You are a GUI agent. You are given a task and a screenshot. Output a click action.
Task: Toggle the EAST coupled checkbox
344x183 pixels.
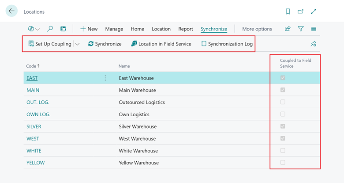(283, 78)
